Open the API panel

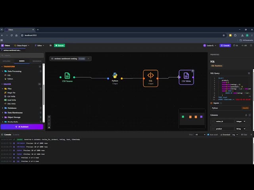244,46
